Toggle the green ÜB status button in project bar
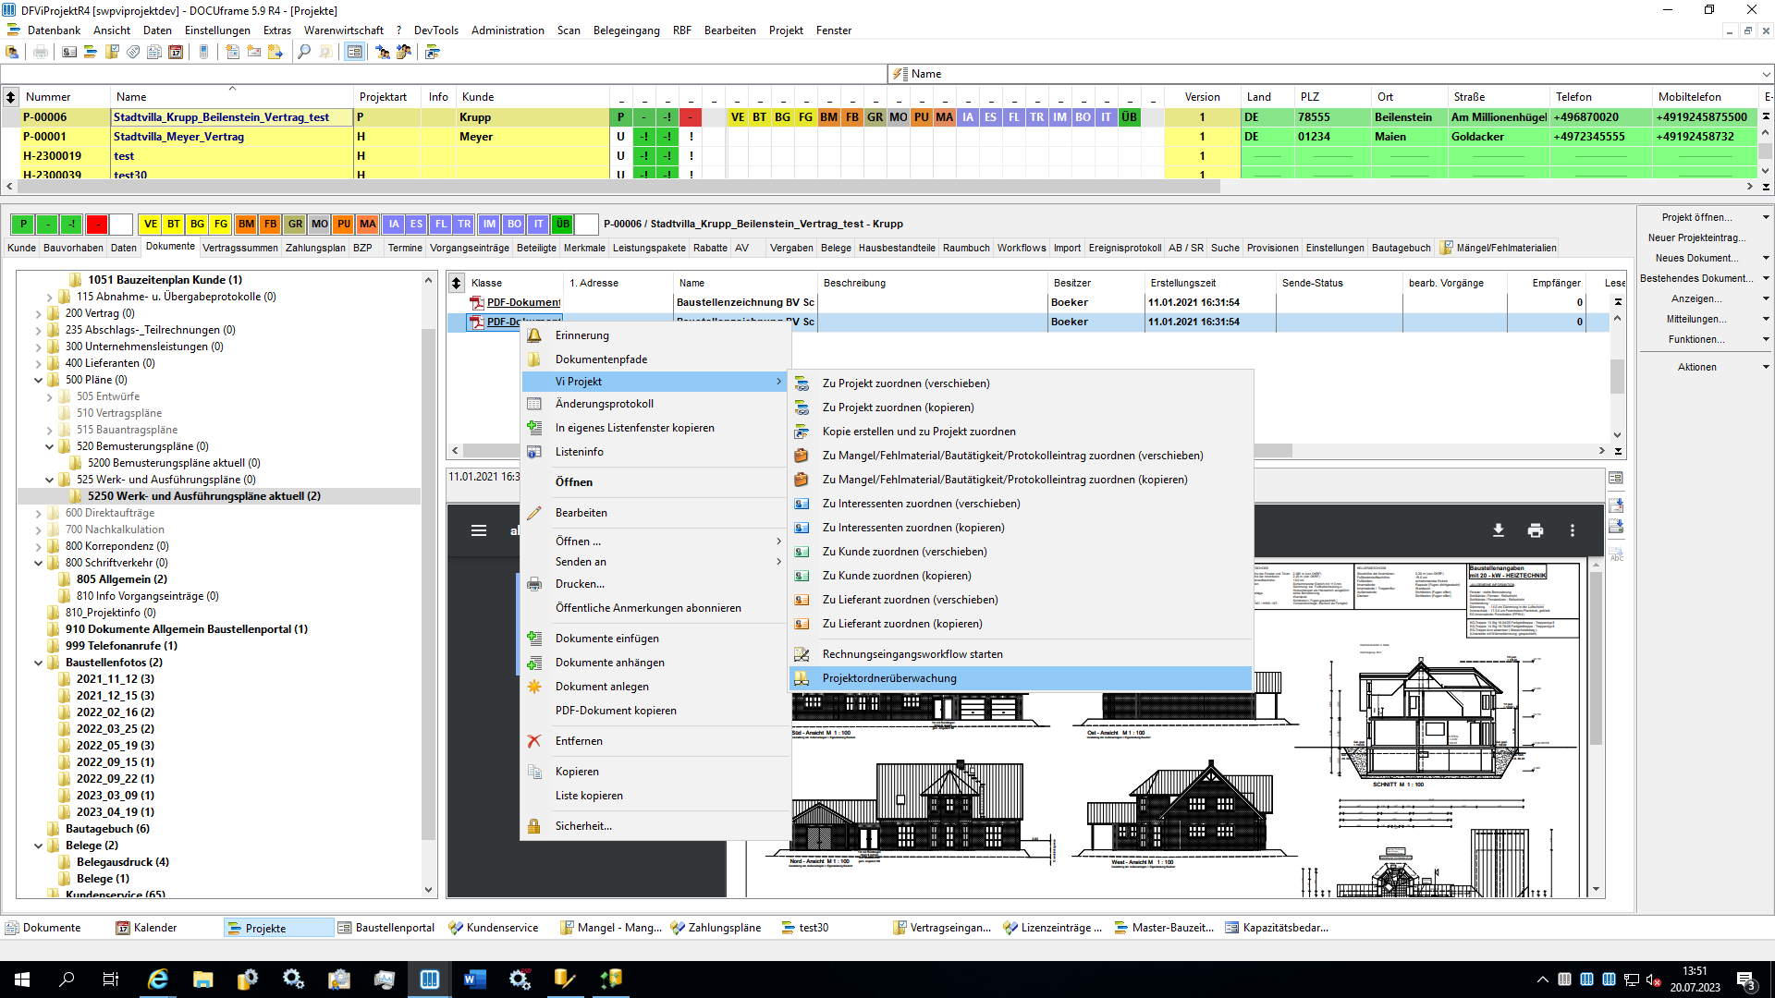Viewport: 1775px width, 998px height. [562, 225]
